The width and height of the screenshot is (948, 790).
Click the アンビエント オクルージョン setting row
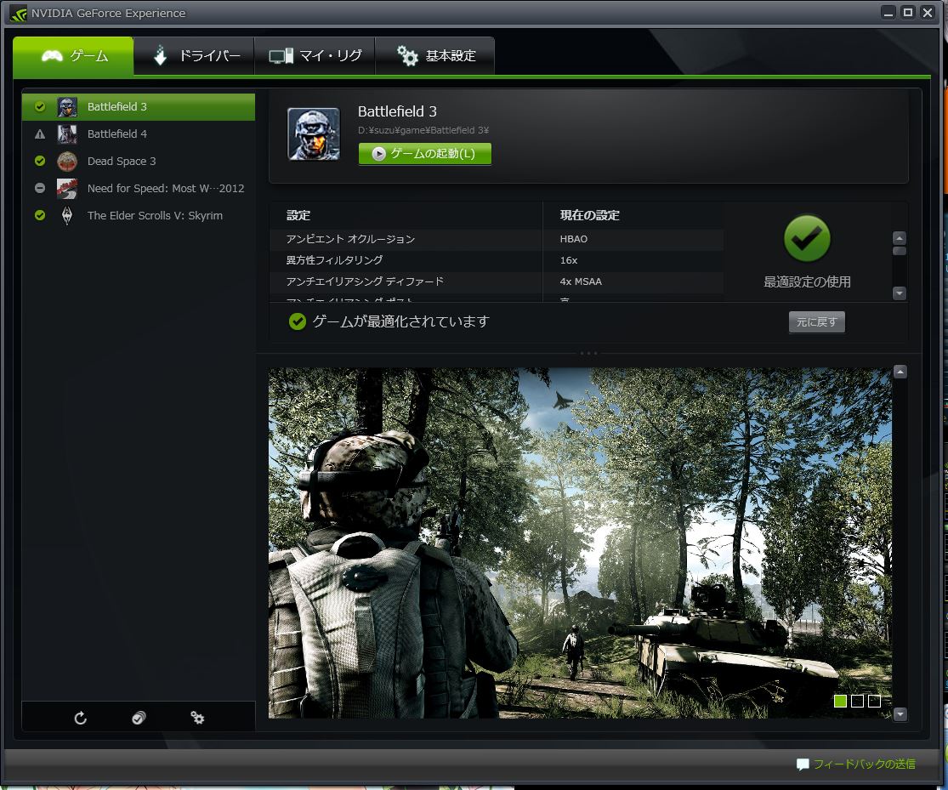point(497,239)
